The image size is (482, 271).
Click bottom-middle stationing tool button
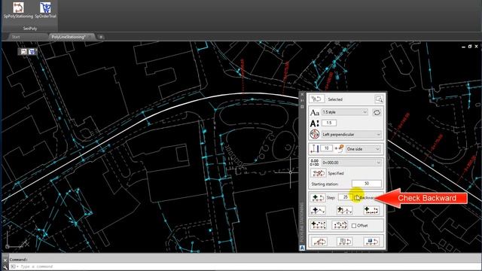344,242
